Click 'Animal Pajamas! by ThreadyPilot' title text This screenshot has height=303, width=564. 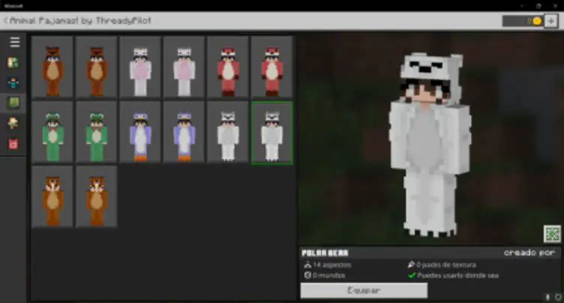tap(80, 20)
